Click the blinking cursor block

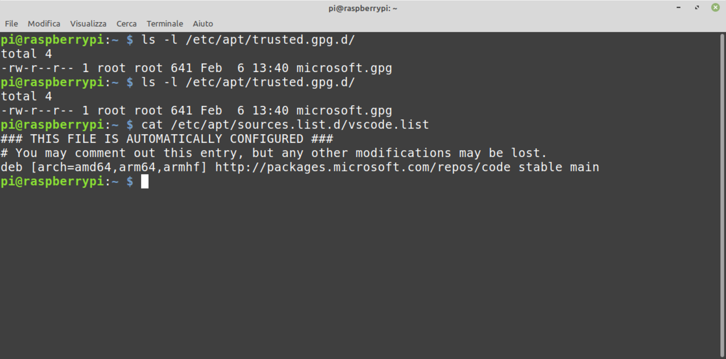click(x=144, y=181)
